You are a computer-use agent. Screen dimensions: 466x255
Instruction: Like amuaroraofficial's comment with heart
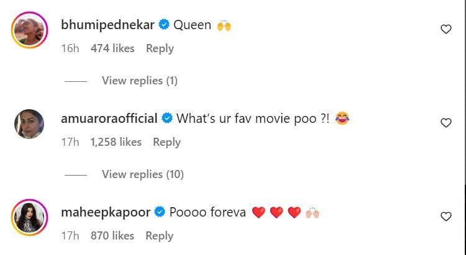click(445, 123)
